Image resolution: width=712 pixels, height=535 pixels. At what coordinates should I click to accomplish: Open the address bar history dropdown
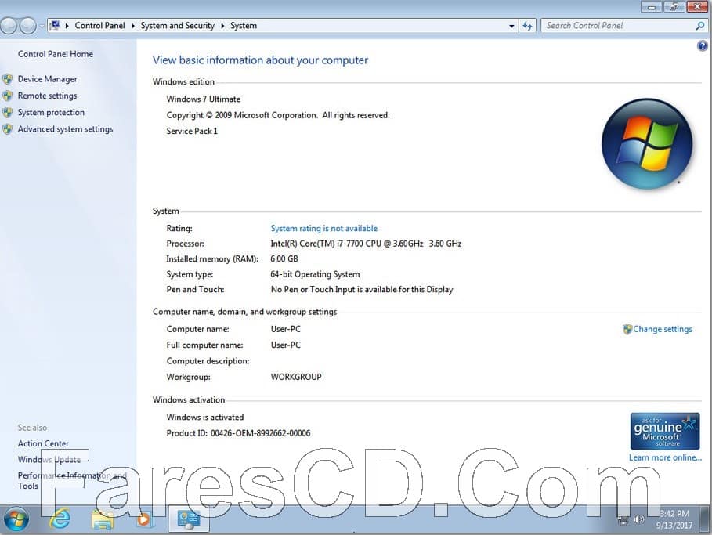511,26
